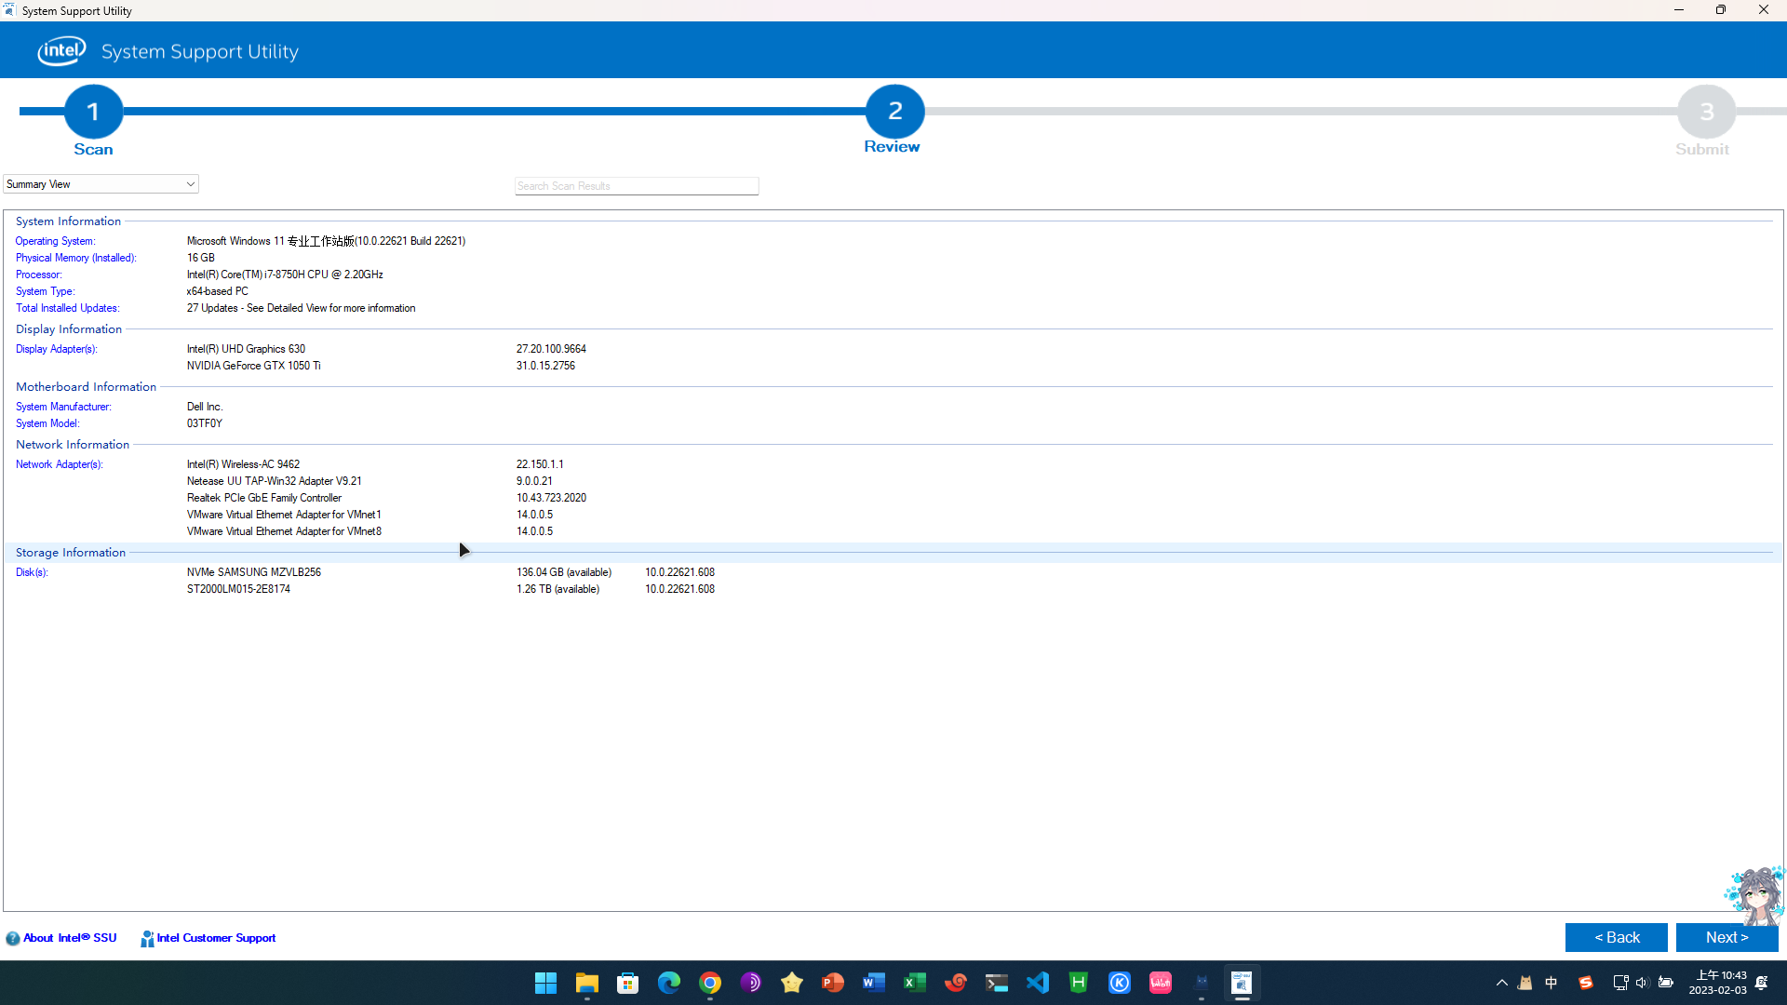The image size is (1787, 1005).
Task: Select the Network Adapter(s) label
Action: coord(59,464)
